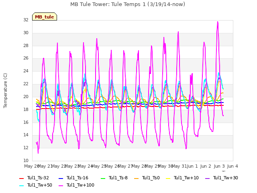Select the Tul1_Tw+100 legend label
This screenshot has height=193, width=257.
tap(80, 185)
